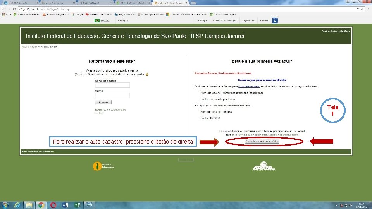The height and width of the screenshot is (209, 372).
Task: Reload the page with the refresh icon
Action: coord(14,9)
